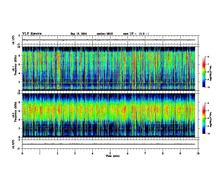Click the "VLF Spectra" title text
Screen dimensions: 223x172
click(32, 34)
